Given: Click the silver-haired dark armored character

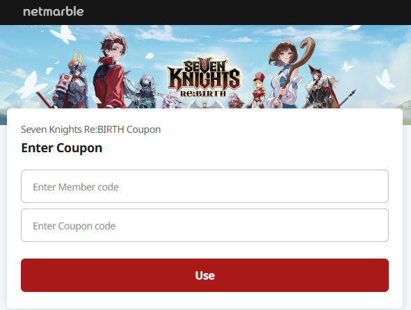Looking at the screenshot, I should click(x=144, y=92).
